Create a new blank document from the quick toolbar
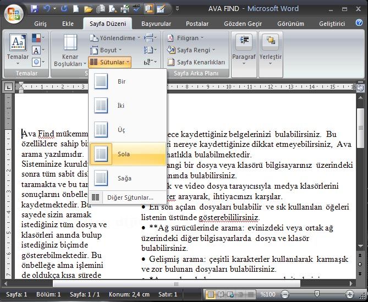This screenshot has width=368, height=302. coord(76,9)
